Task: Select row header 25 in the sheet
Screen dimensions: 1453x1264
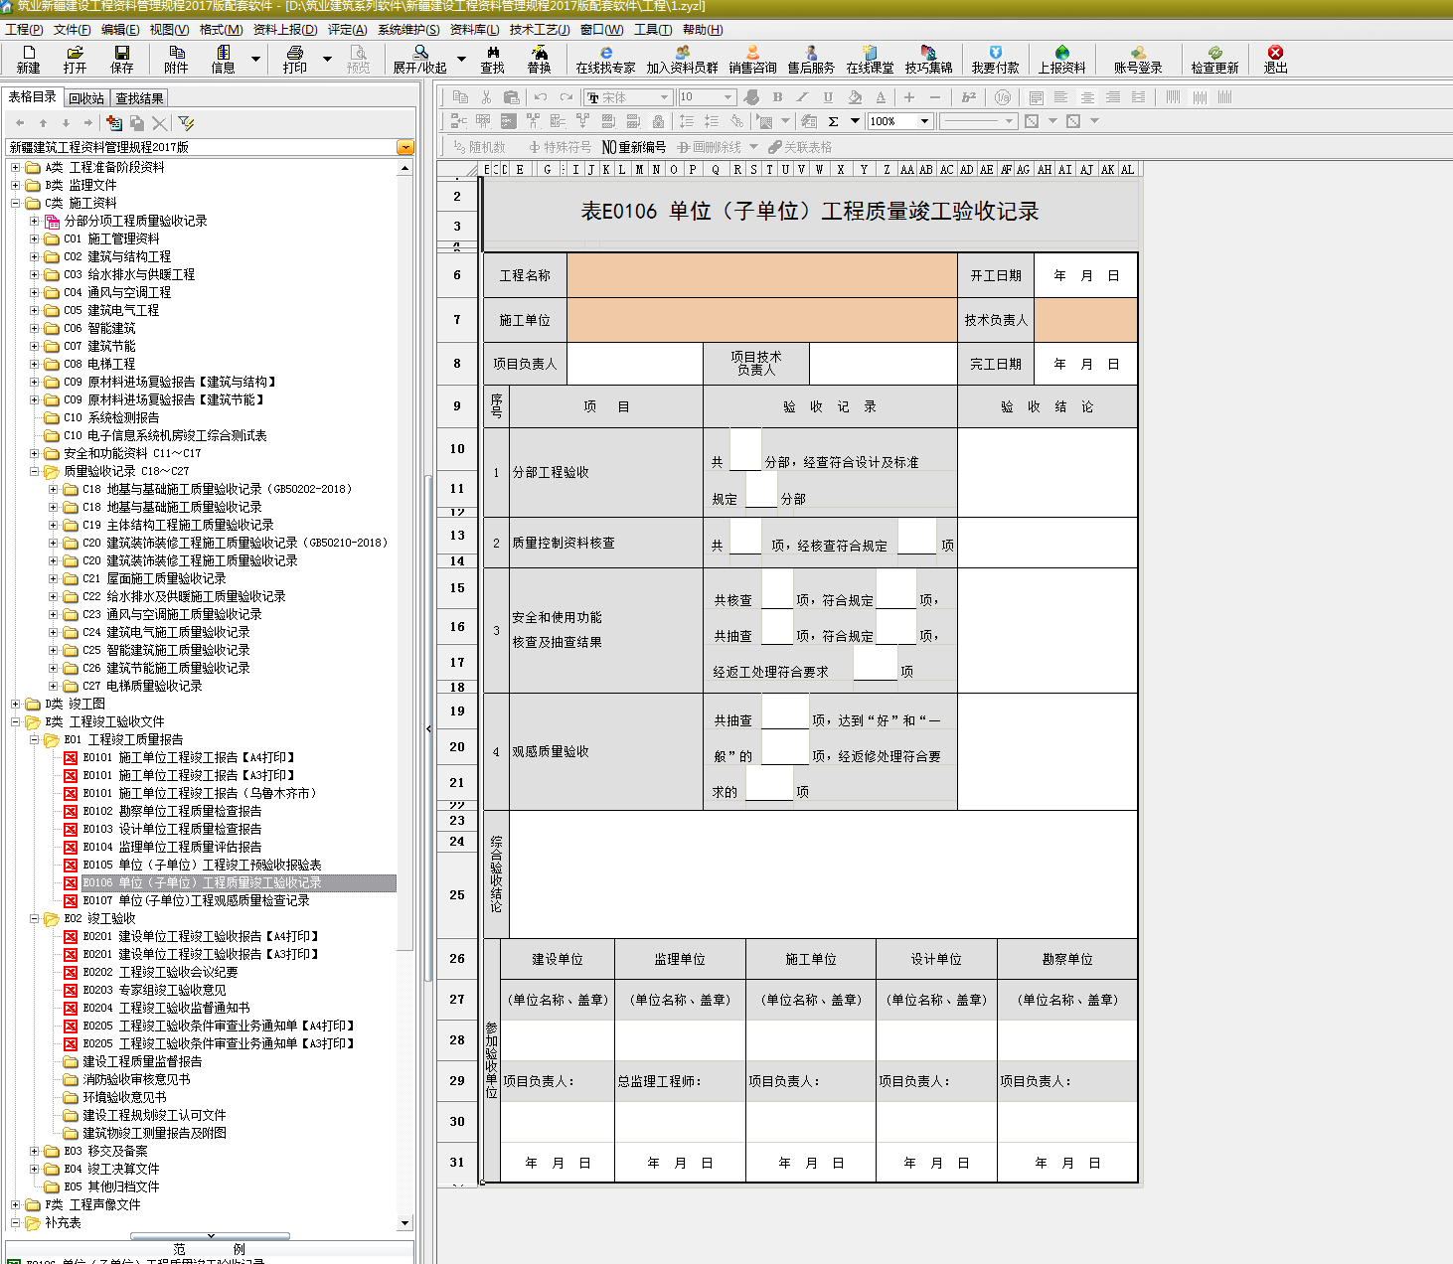Action: coord(457,894)
